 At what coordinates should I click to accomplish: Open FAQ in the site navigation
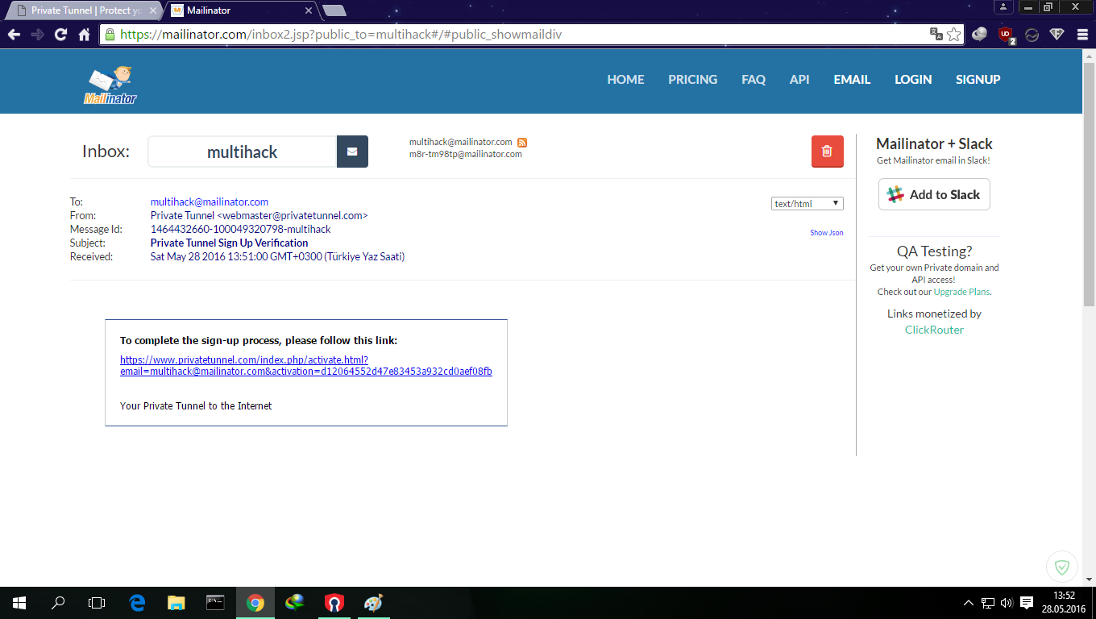[753, 80]
